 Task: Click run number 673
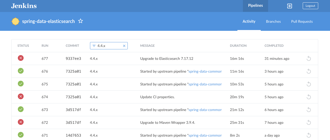[x=45, y=110]
